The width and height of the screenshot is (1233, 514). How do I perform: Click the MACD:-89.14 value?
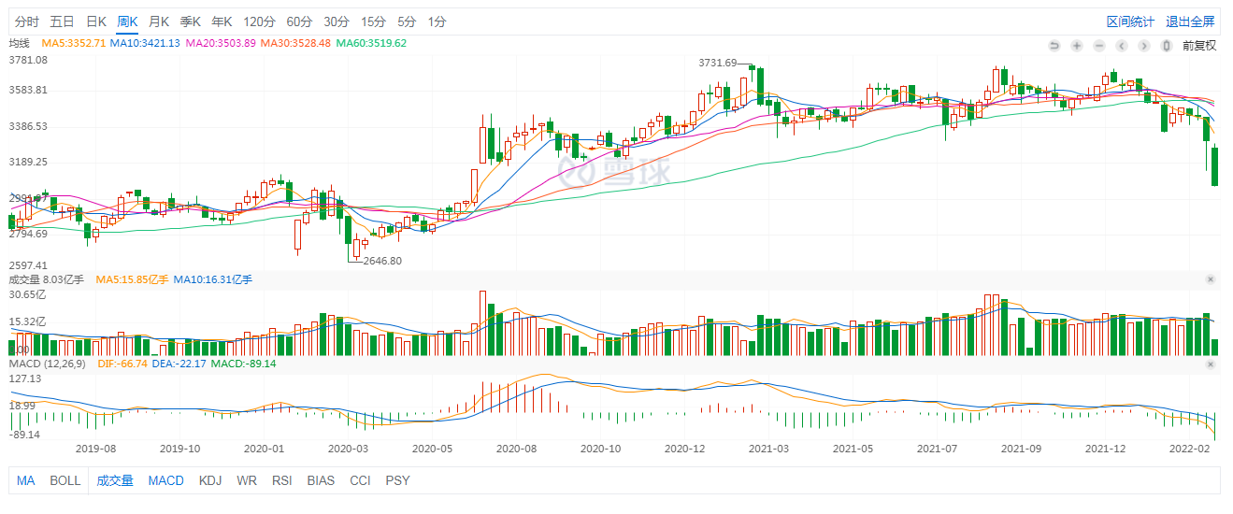pyautogui.click(x=244, y=363)
